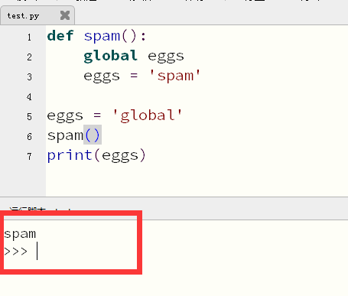The height and width of the screenshot is (296, 348).
Task: Click line number 3 in the gutter
Action: point(29,76)
